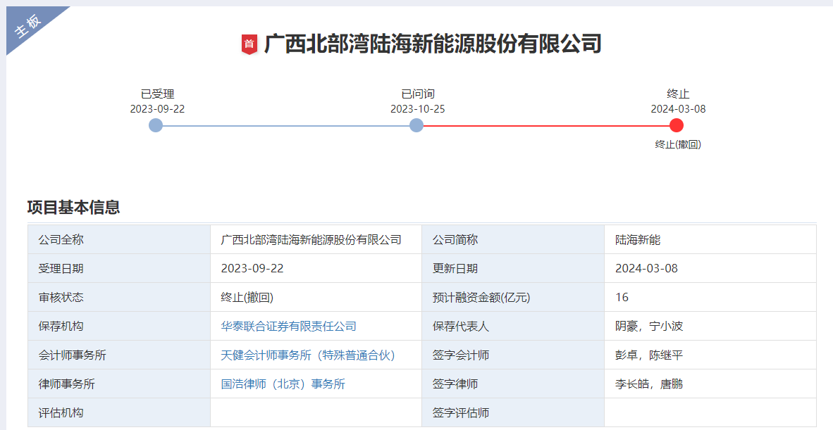
Task: Select the 陆海新能 company short name cell
Action: (x=638, y=240)
